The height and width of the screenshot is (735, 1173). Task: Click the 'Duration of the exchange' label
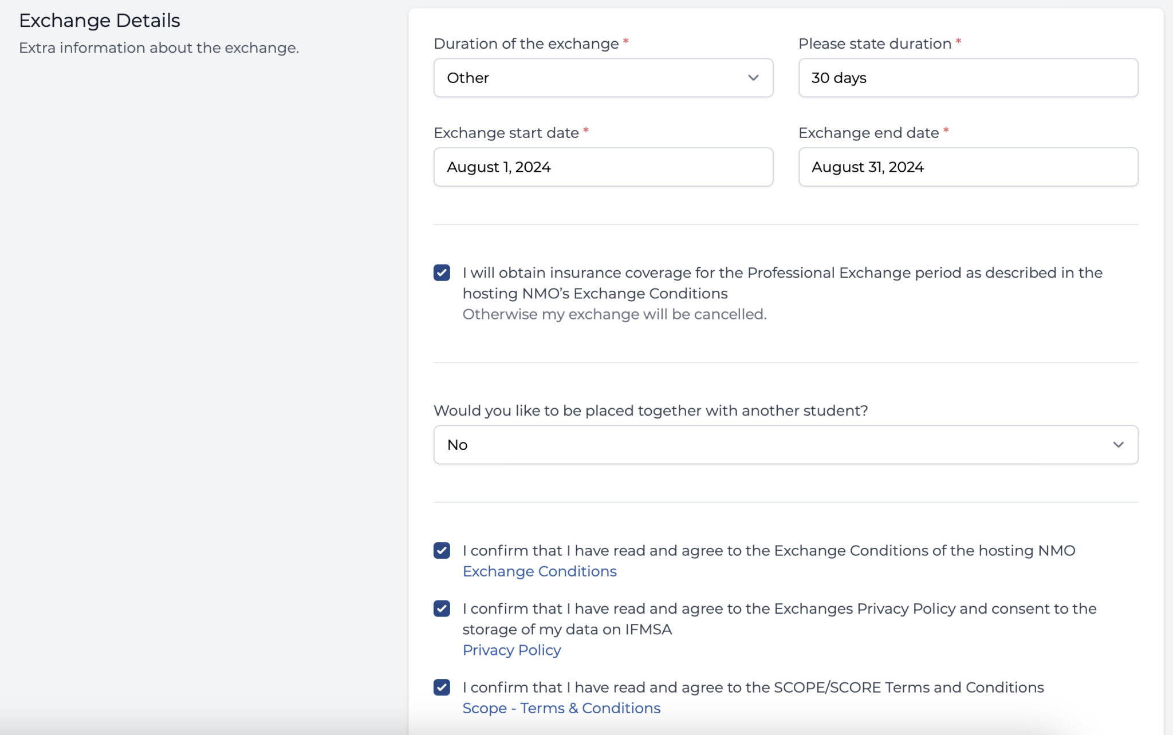click(x=526, y=44)
